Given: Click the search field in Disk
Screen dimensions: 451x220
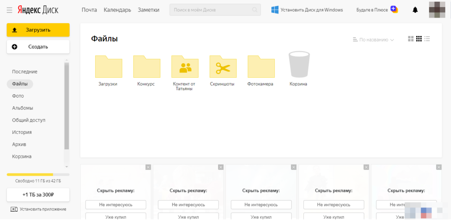Looking at the screenshot, I should pos(211,10).
